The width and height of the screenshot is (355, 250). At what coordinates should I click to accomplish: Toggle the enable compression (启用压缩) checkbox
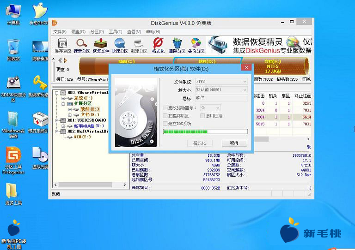pos(202,116)
